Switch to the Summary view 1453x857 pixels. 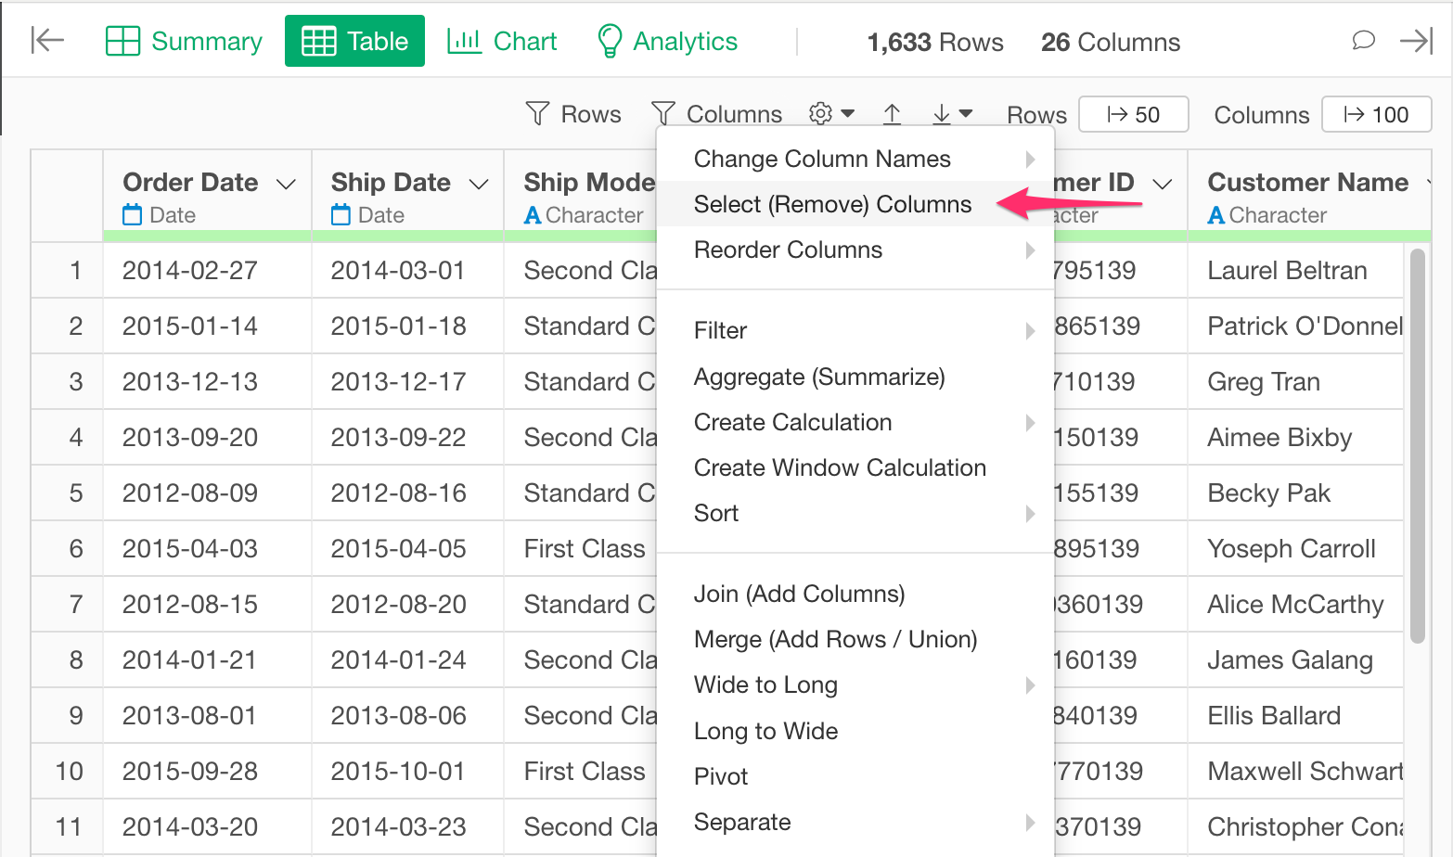point(184,42)
